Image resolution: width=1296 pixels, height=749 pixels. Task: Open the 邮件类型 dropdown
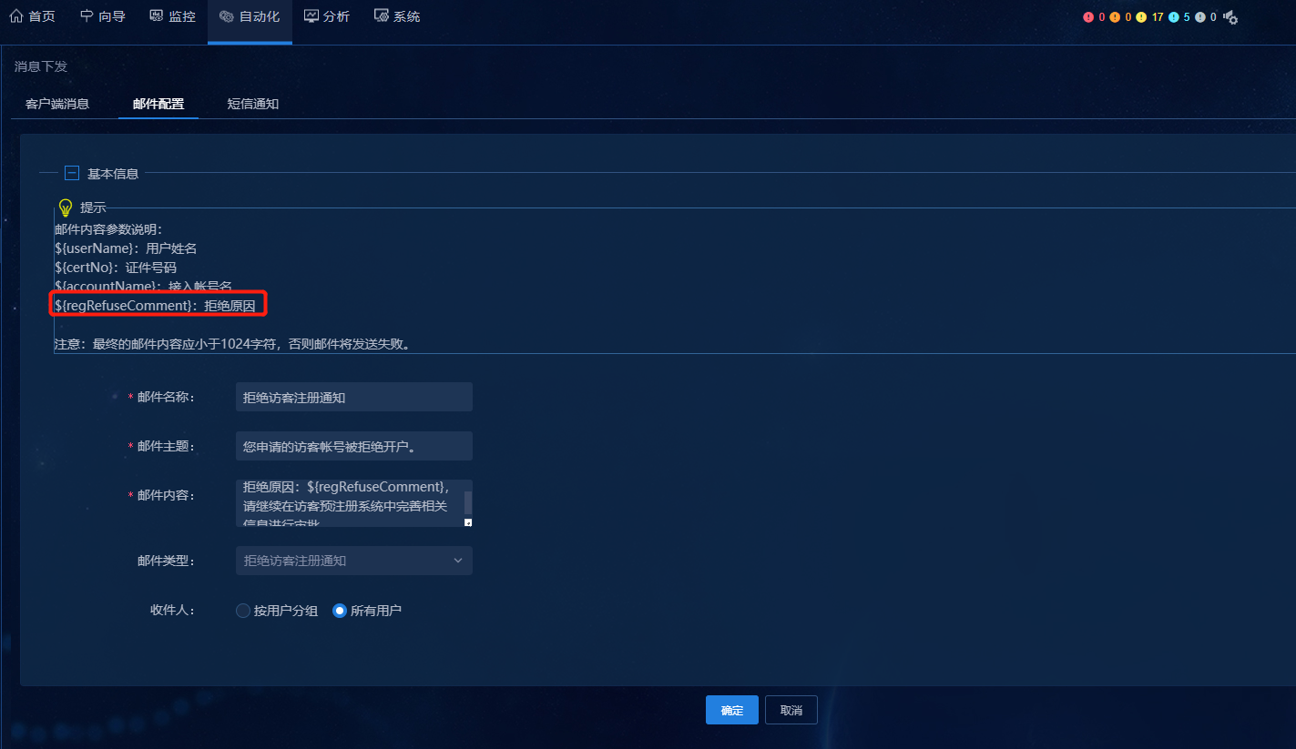coord(353,561)
